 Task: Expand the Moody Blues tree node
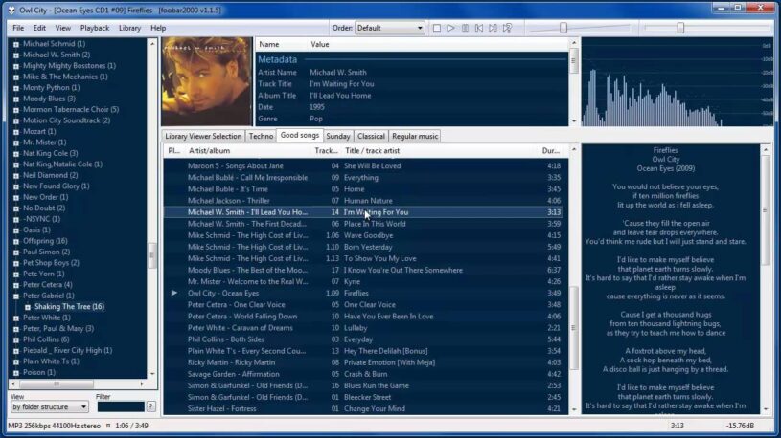(x=16, y=99)
